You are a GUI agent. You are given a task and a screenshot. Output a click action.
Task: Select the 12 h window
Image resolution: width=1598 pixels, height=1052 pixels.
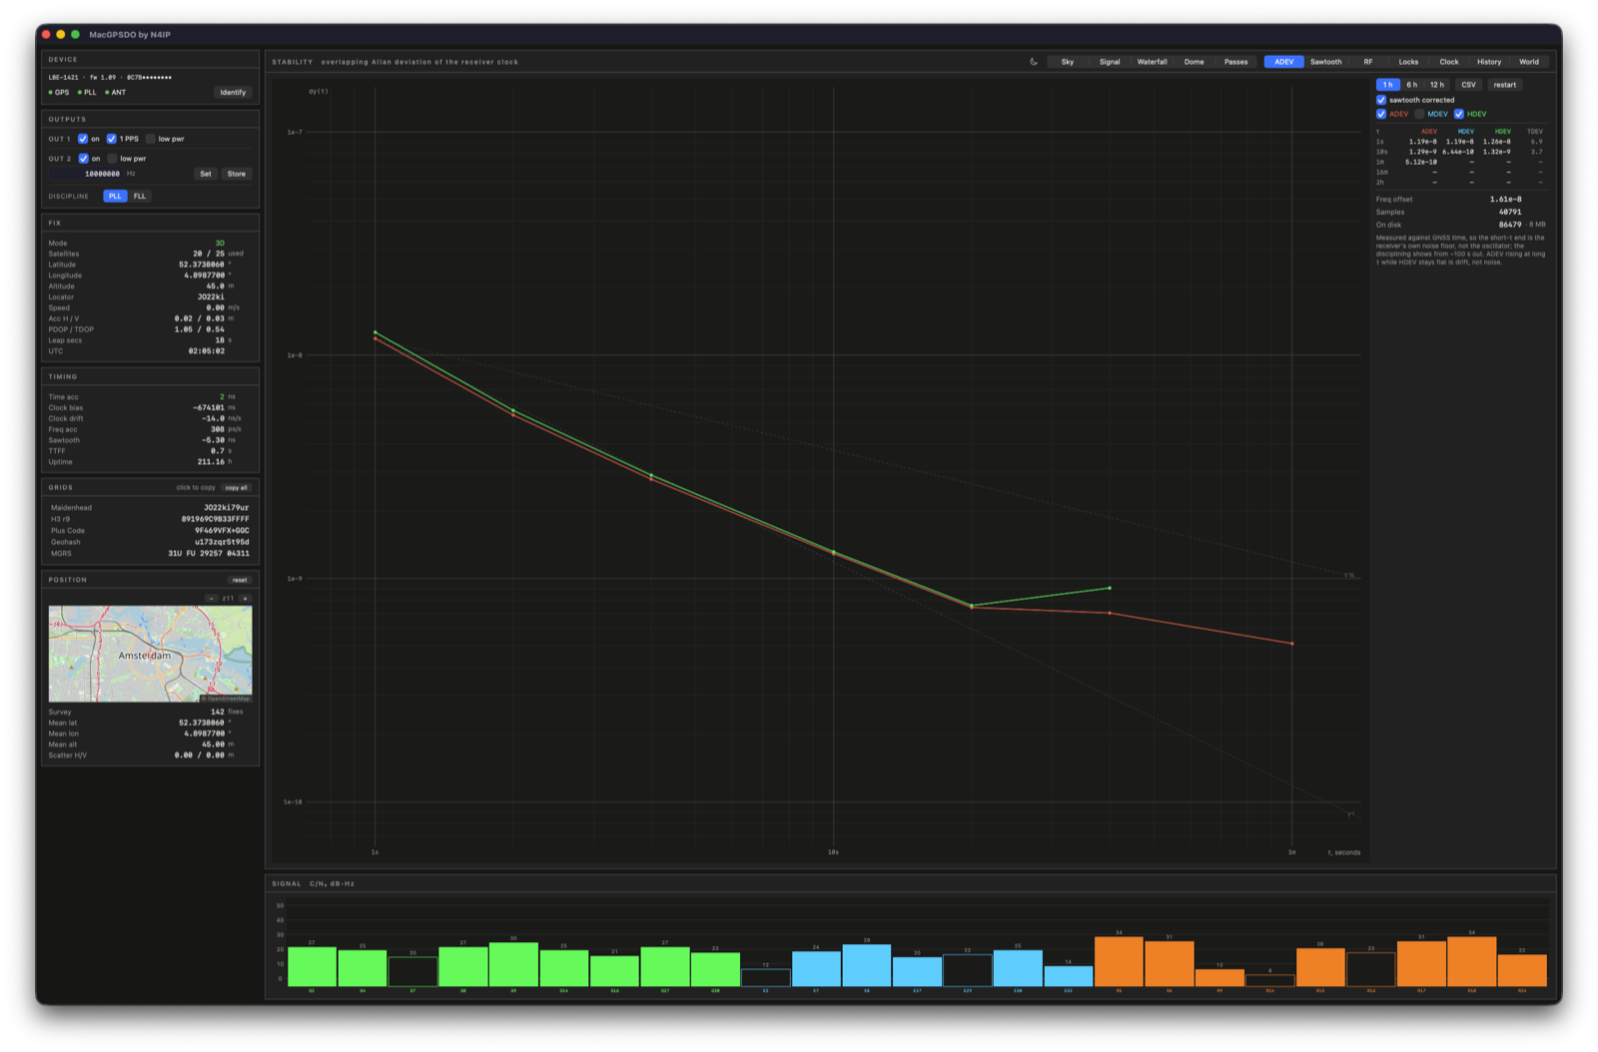(1436, 85)
